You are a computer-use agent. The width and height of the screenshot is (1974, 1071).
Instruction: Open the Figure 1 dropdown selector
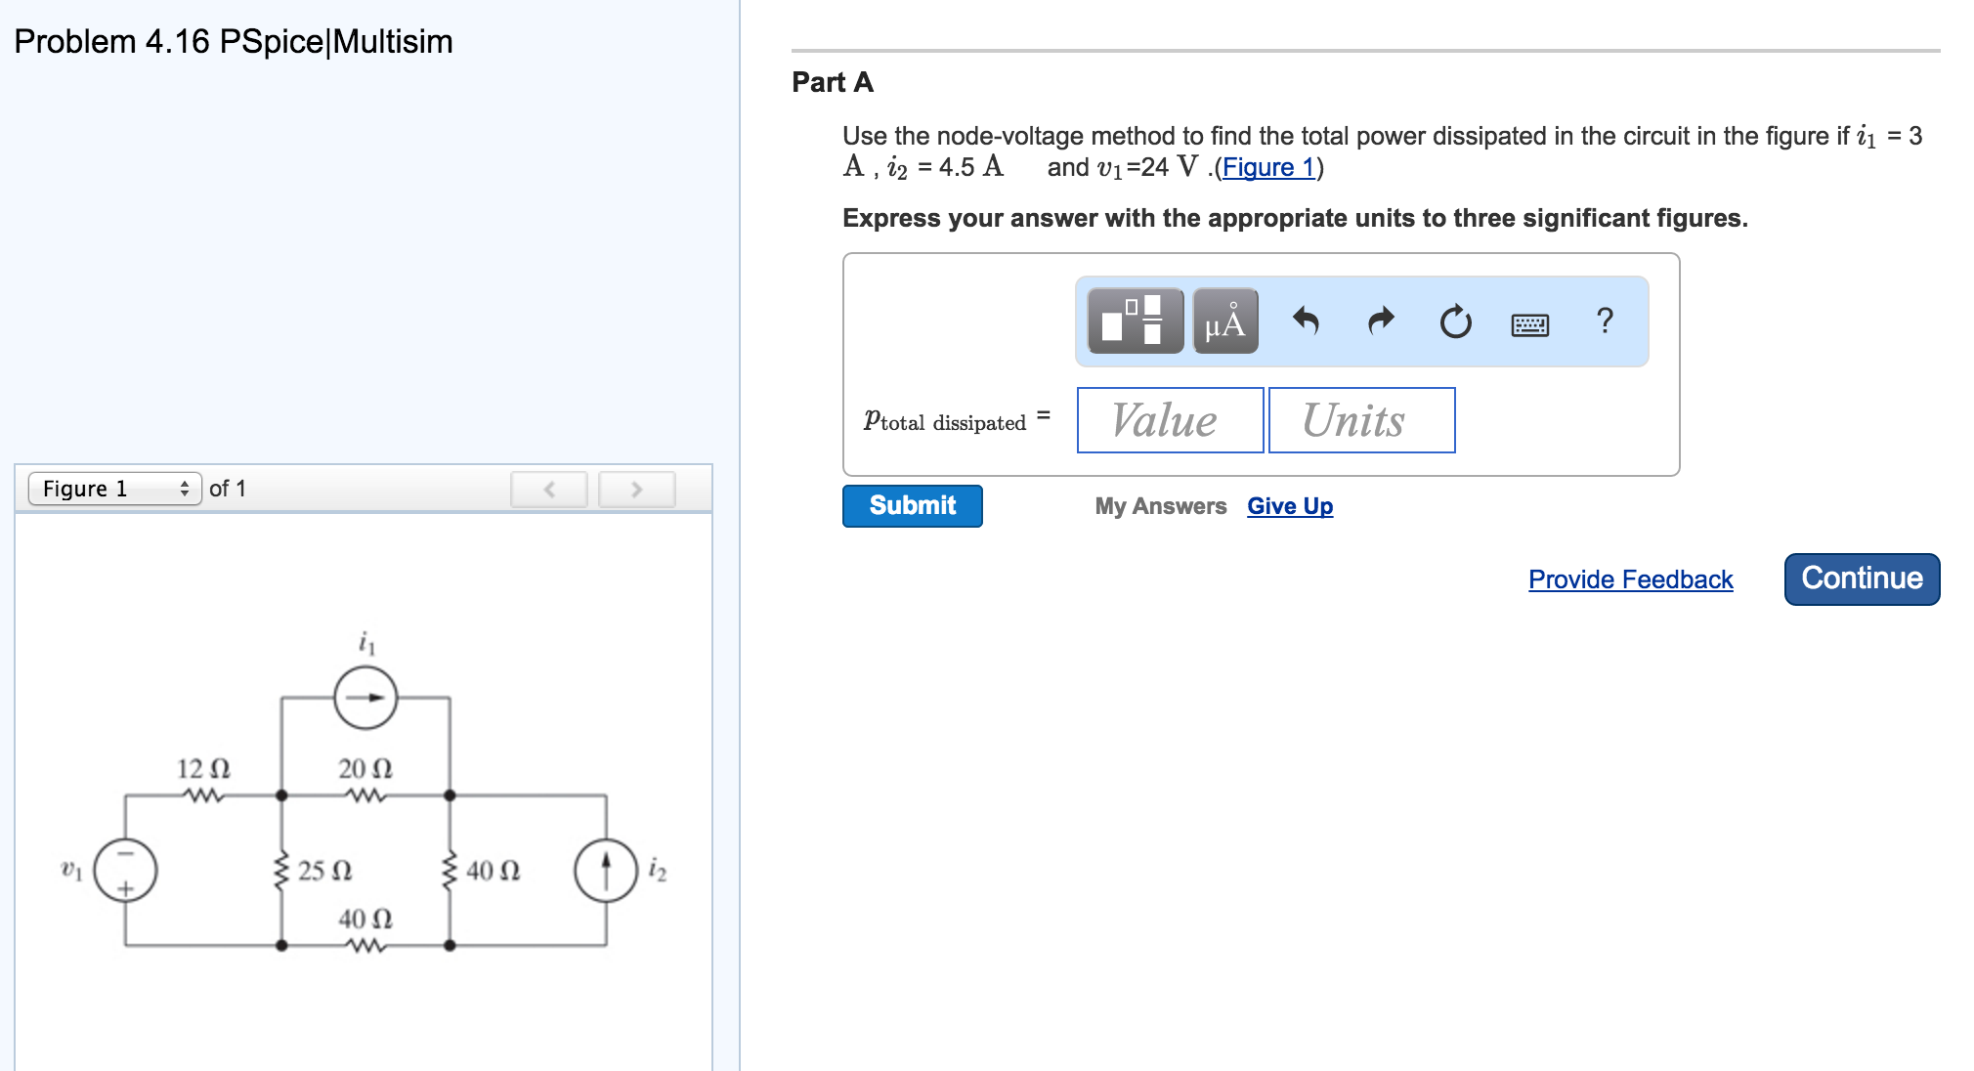pyautogui.click(x=114, y=489)
